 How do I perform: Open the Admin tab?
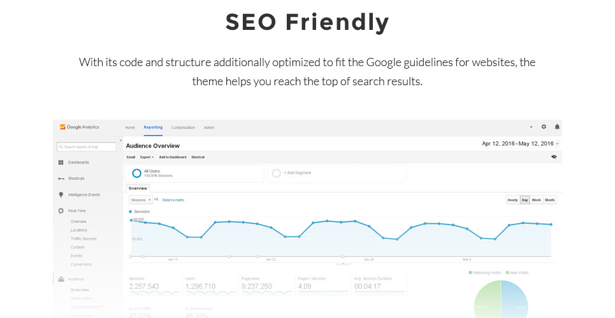pos(209,128)
